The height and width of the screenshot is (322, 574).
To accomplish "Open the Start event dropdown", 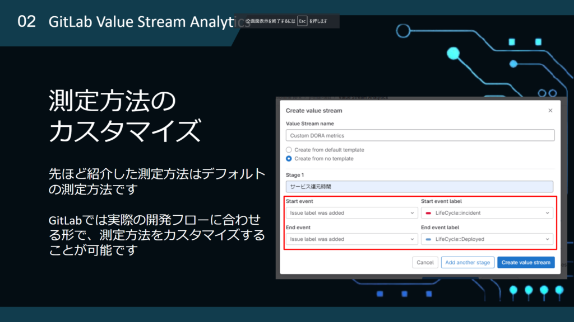I will click(351, 213).
